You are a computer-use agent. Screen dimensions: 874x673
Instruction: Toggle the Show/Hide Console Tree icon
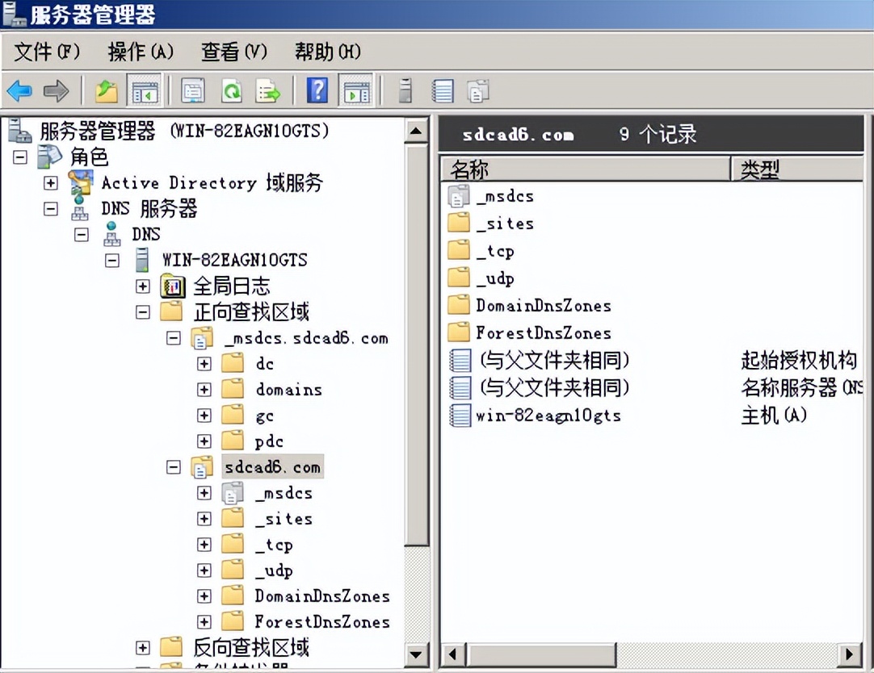[145, 90]
